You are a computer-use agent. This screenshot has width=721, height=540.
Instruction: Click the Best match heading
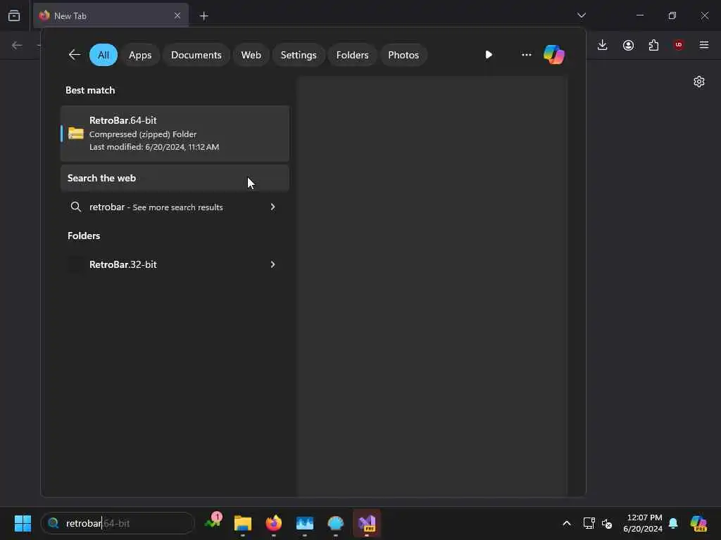tap(90, 91)
